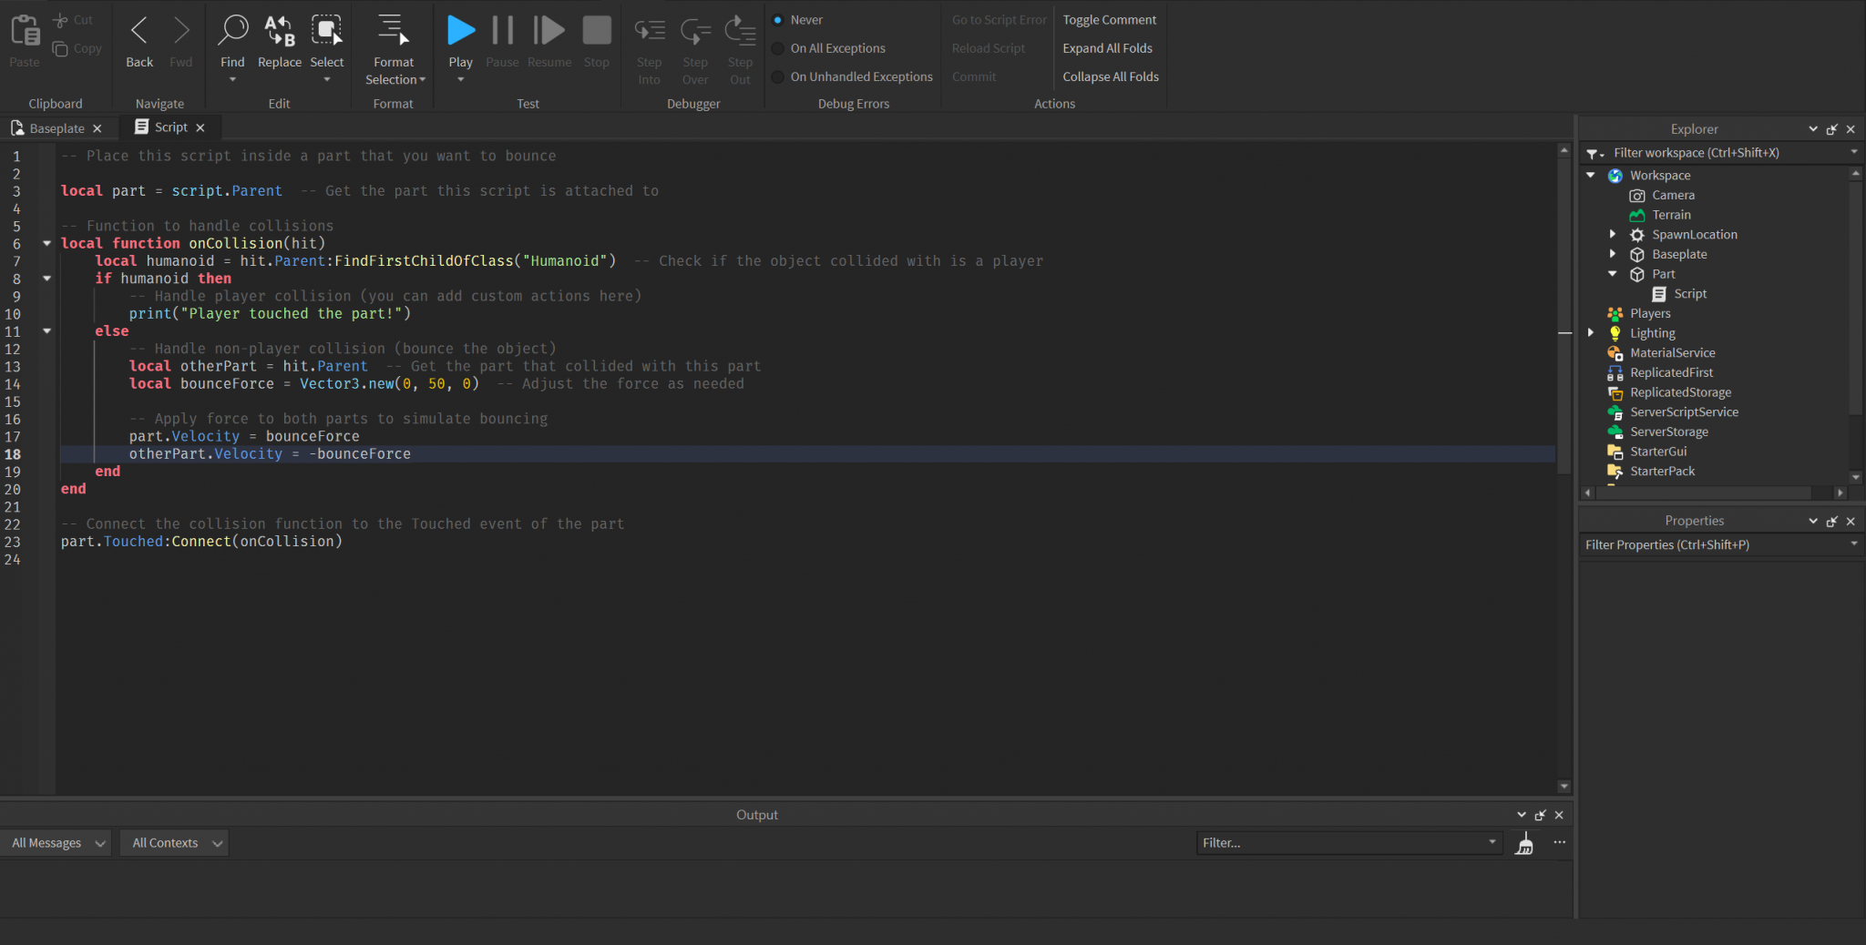Screen dimensions: 1866x945
Task: Select the Step Into debugger icon
Action: pyautogui.click(x=648, y=29)
